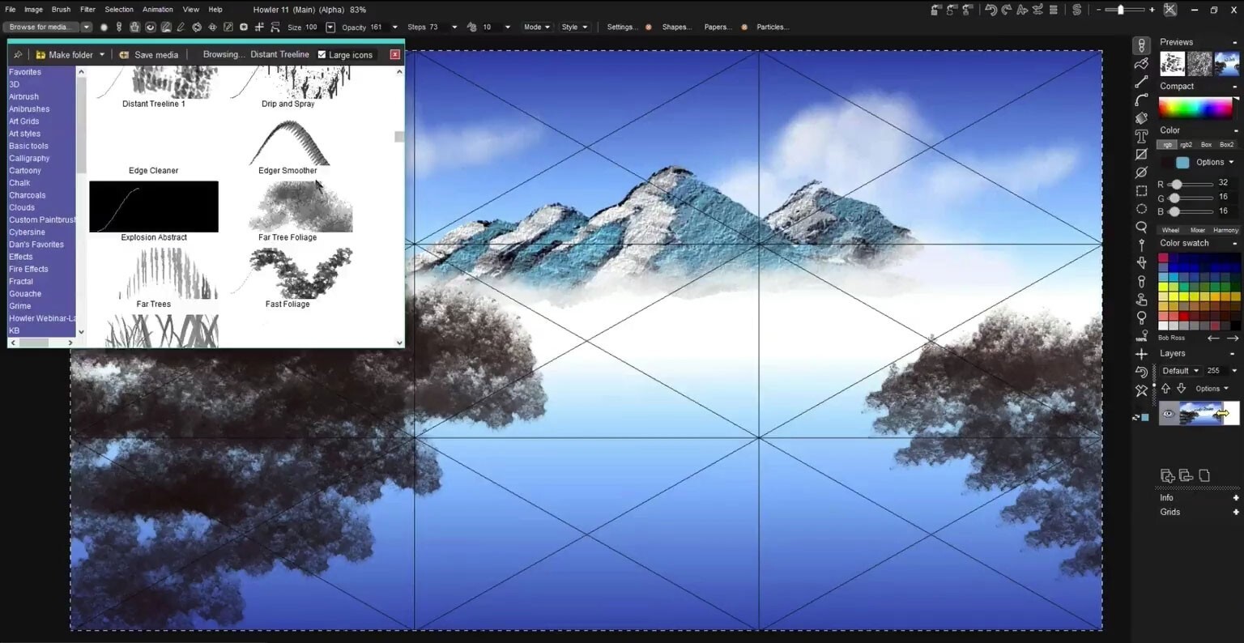This screenshot has width=1244, height=643.
Task: Click the light blue primary color swatch
Action: tap(1182, 163)
